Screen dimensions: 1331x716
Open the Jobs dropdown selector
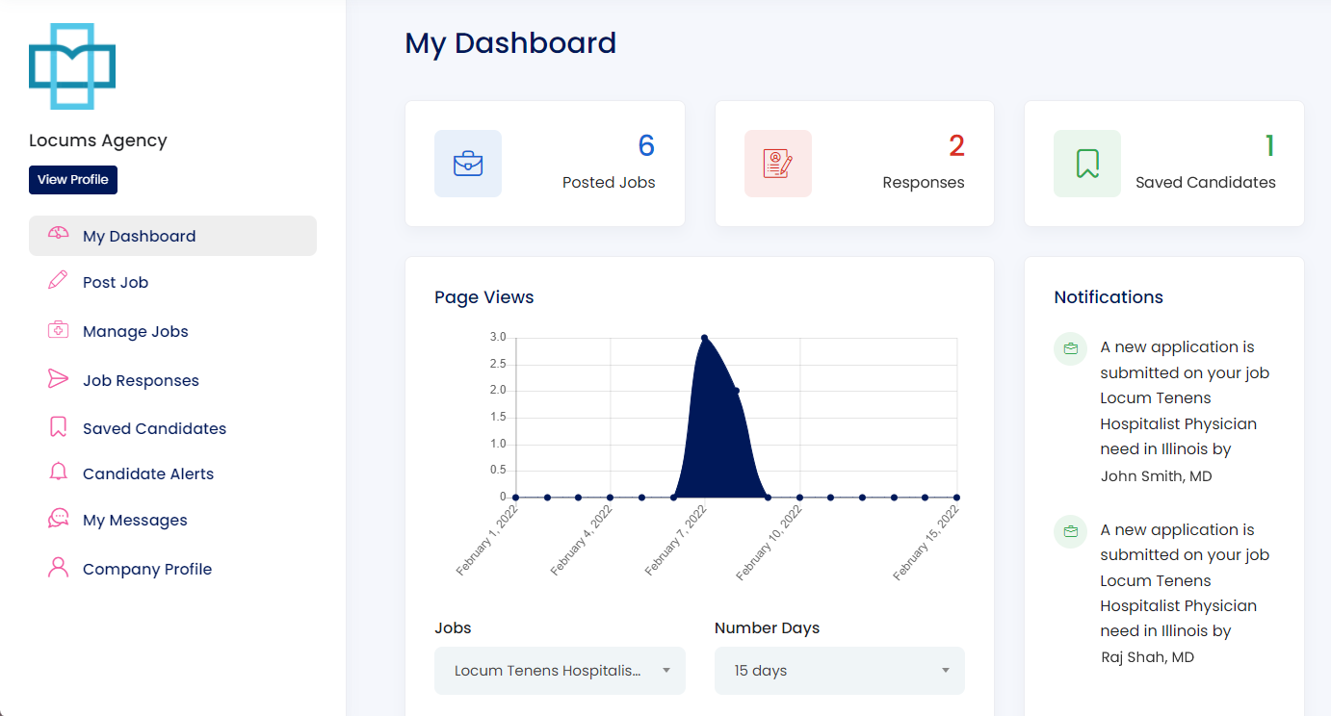[560, 671]
